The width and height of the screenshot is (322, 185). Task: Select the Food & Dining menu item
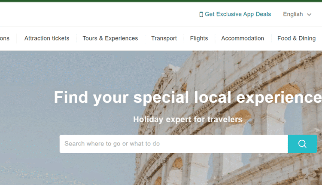click(x=297, y=38)
